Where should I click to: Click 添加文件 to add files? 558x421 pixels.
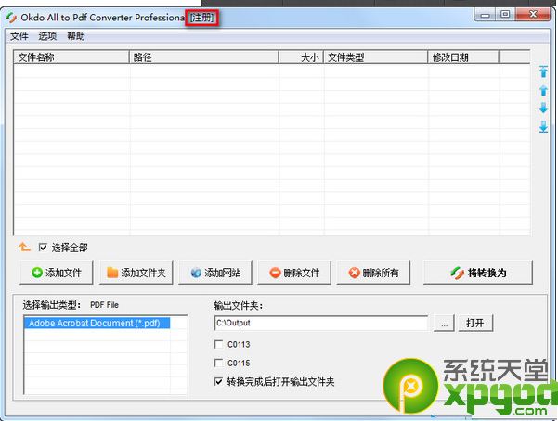pos(57,273)
